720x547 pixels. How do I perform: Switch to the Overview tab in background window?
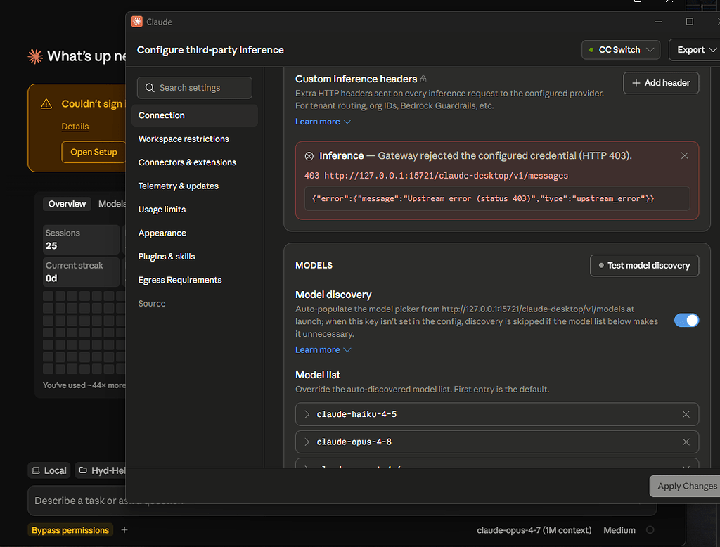67,204
